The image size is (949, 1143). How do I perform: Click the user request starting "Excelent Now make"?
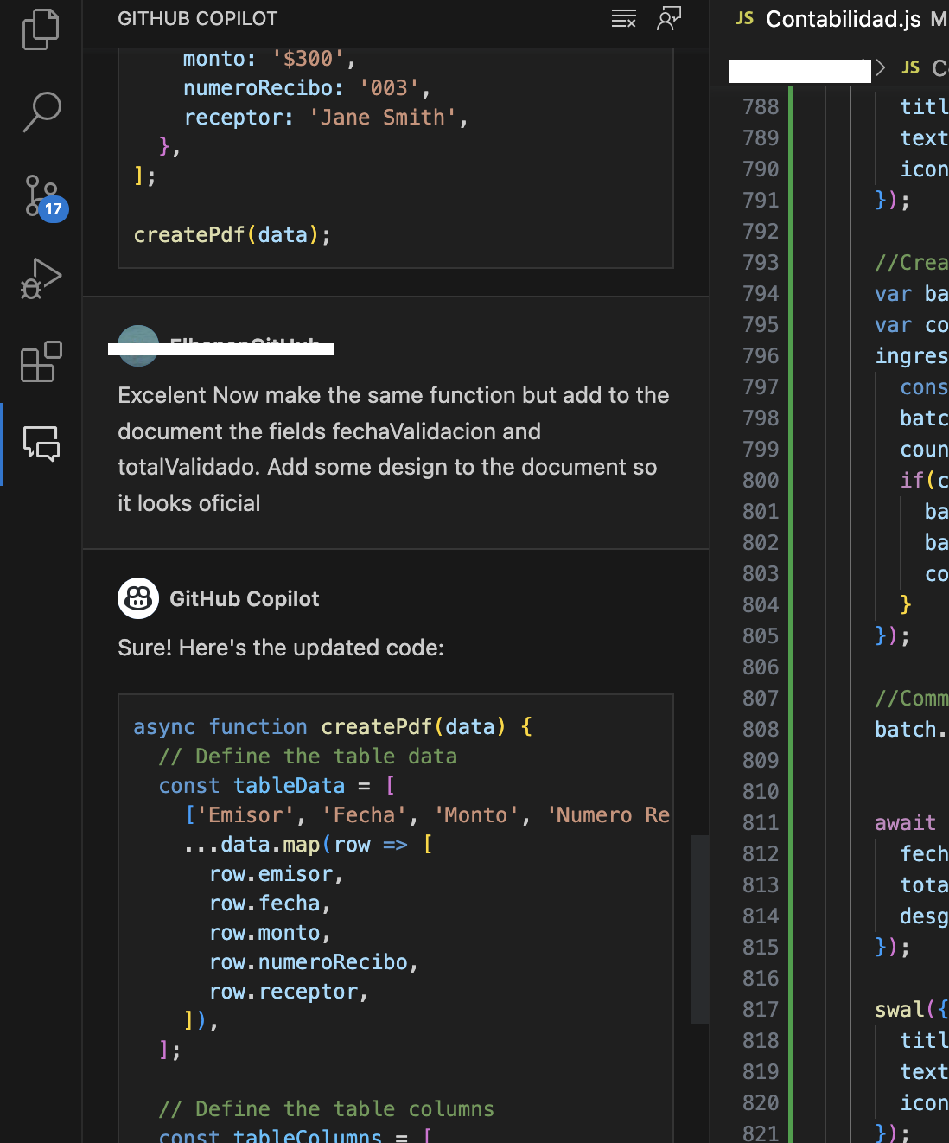point(393,449)
